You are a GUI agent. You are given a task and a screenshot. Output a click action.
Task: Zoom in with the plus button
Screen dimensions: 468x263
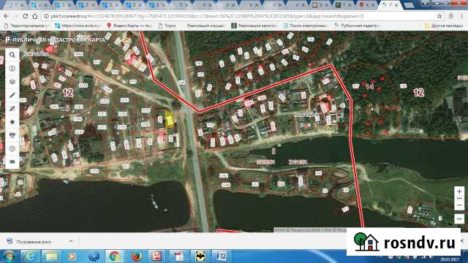click(459, 191)
